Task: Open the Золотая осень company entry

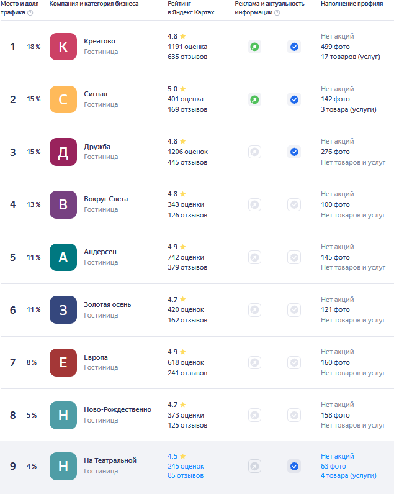Action: [x=107, y=304]
